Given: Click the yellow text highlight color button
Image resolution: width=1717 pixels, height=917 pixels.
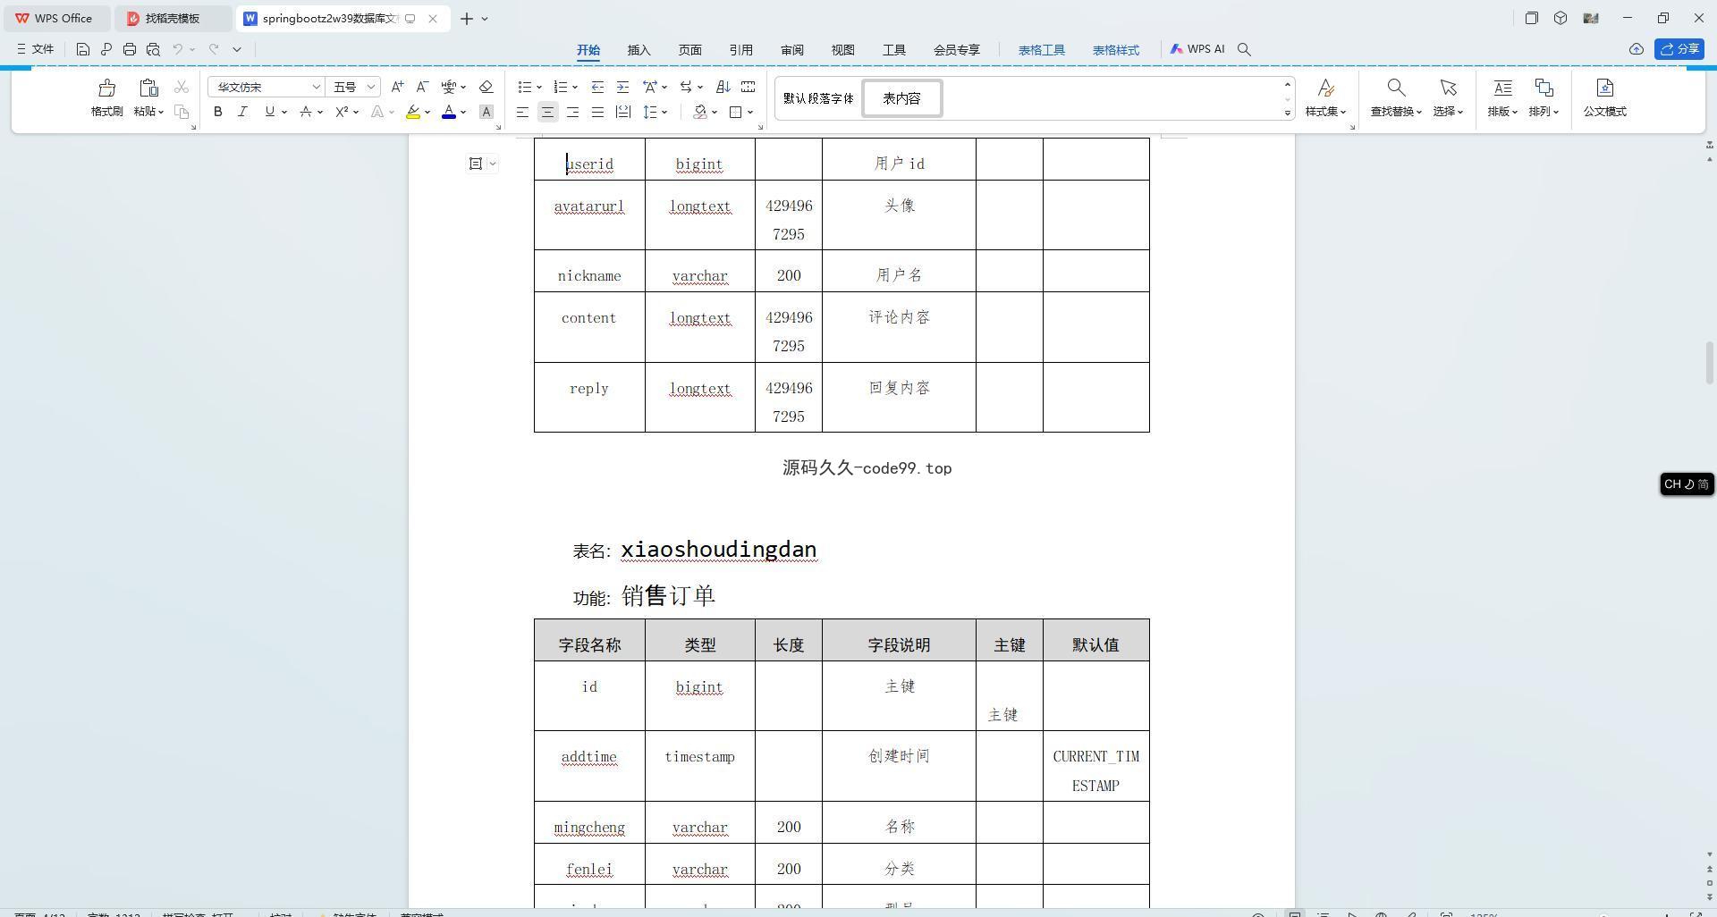Looking at the screenshot, I should [413, 112].
